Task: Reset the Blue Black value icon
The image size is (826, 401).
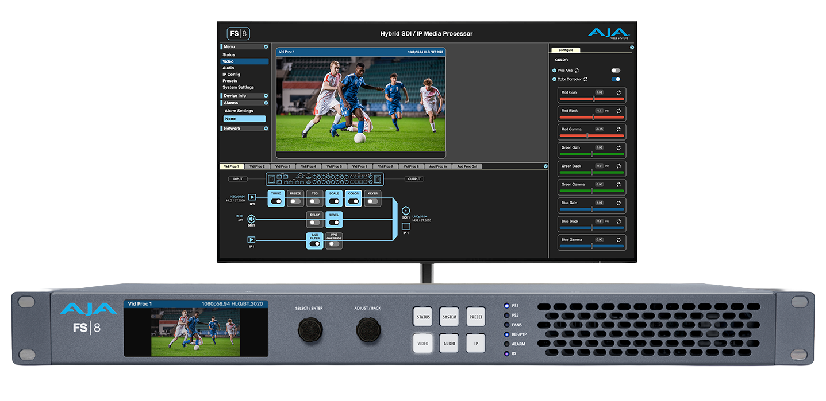Action: coord(618,221)
